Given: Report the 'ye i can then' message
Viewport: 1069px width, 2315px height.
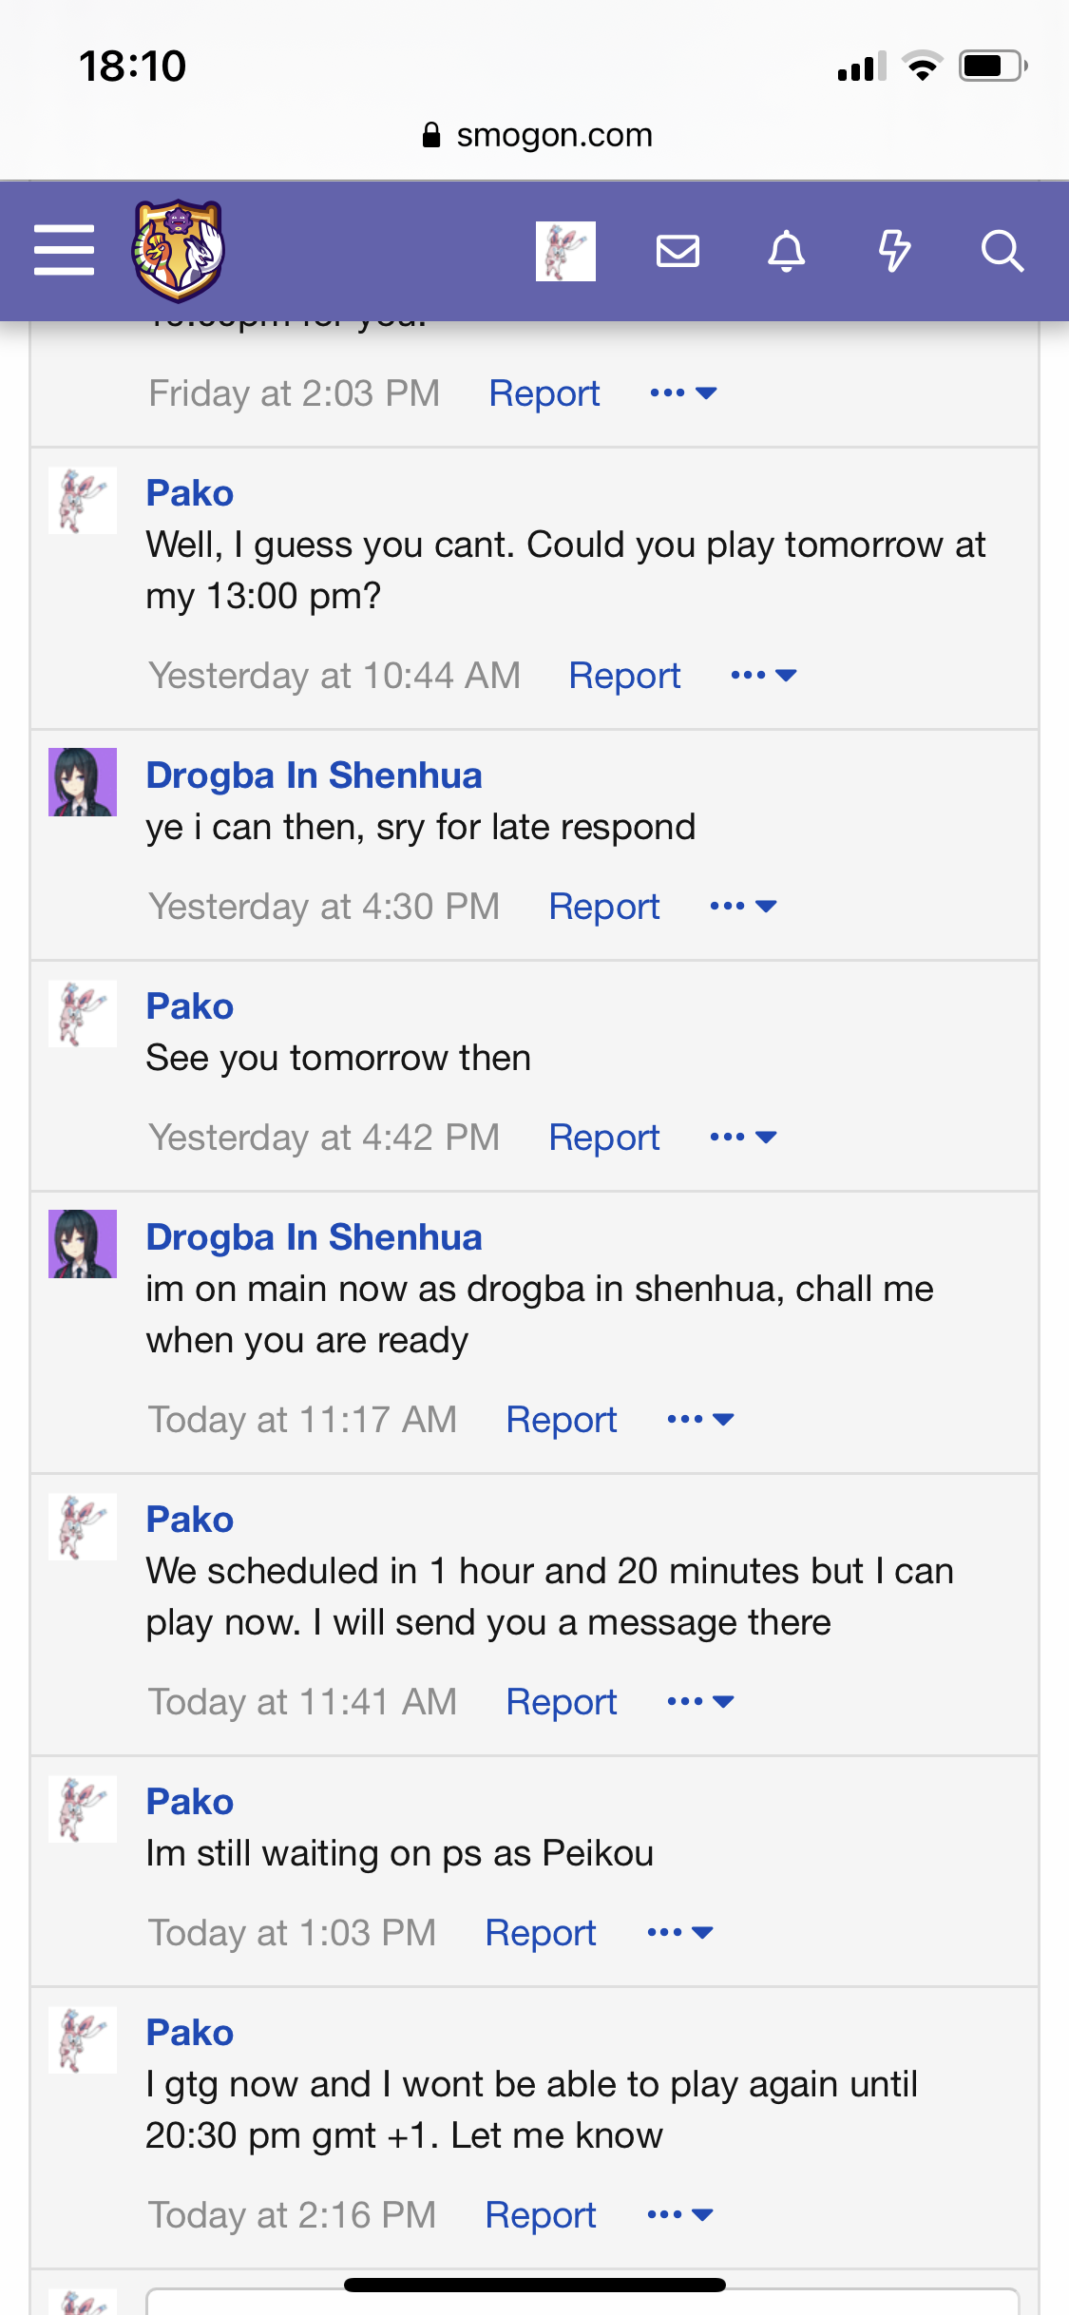Looking at the screenshot, I should pyautogui.click(x=604, y=907).
